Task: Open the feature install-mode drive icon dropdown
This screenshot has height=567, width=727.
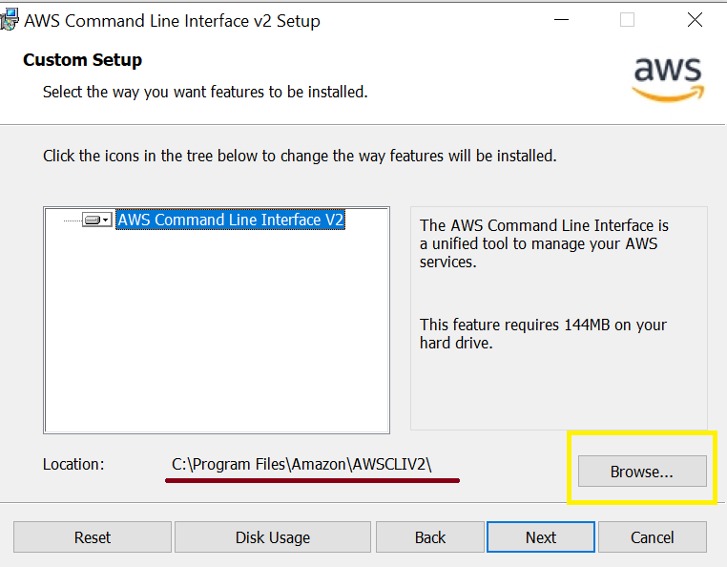Action: click(97, 220)
